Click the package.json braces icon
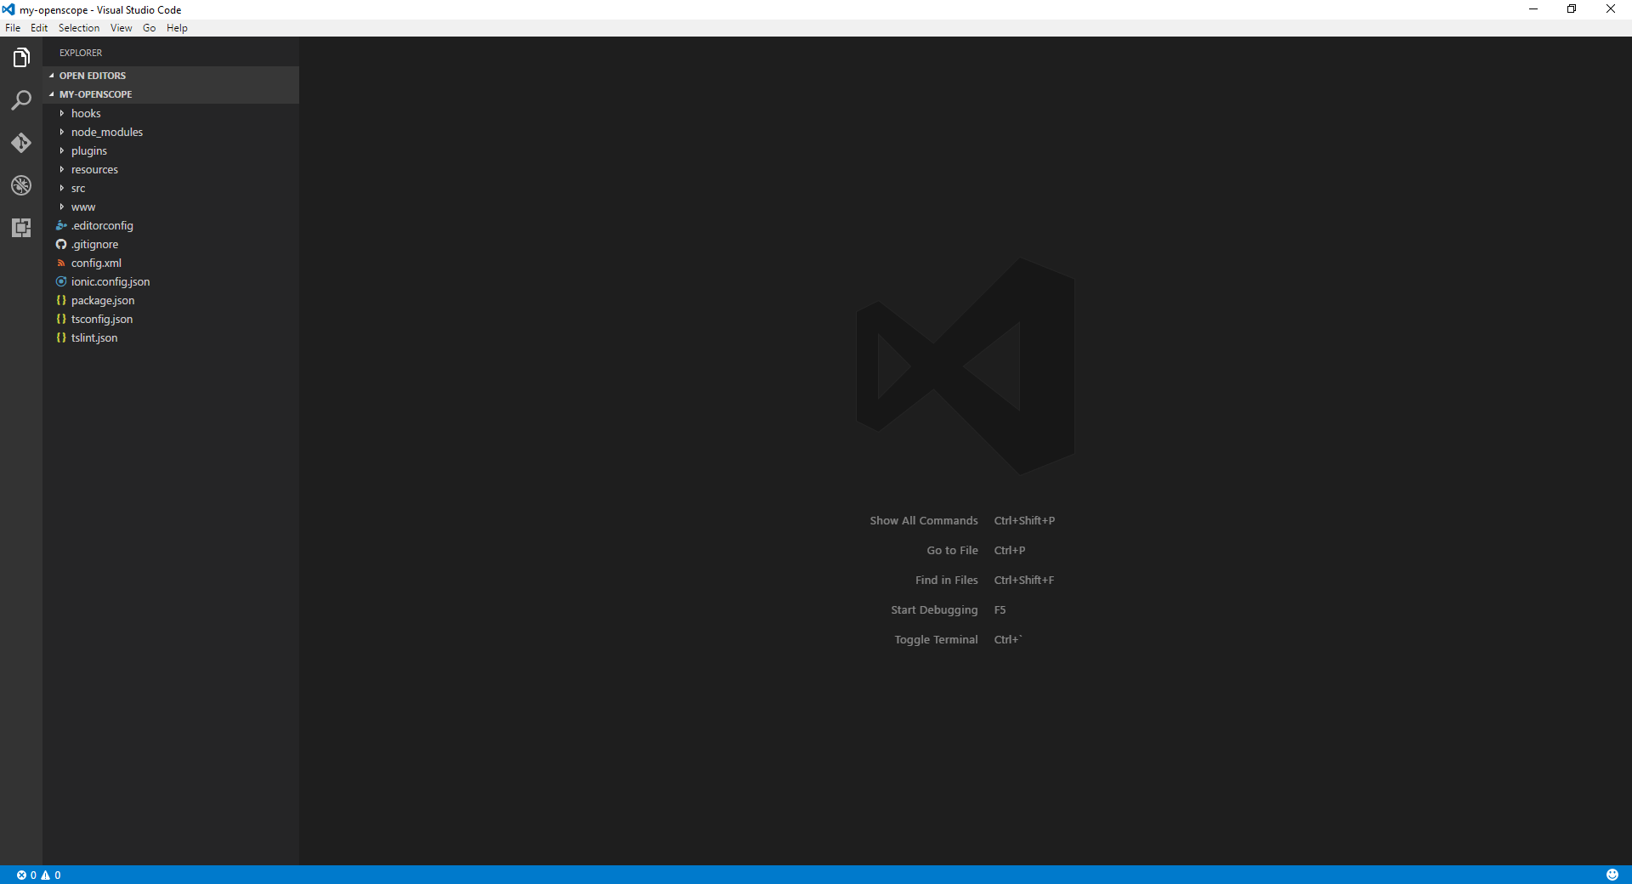Viewport: 1632px width, 884px height. pos(61,300)
